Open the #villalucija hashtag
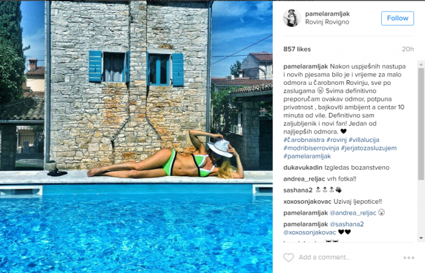425x273 pixels. [364, 140]
